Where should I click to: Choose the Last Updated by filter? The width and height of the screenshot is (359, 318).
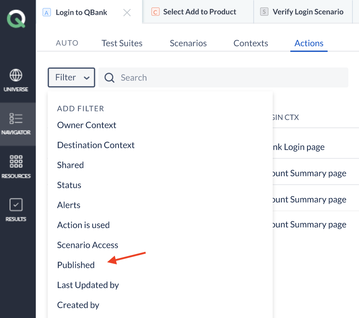pyautogui.click(x=88, y=285)
